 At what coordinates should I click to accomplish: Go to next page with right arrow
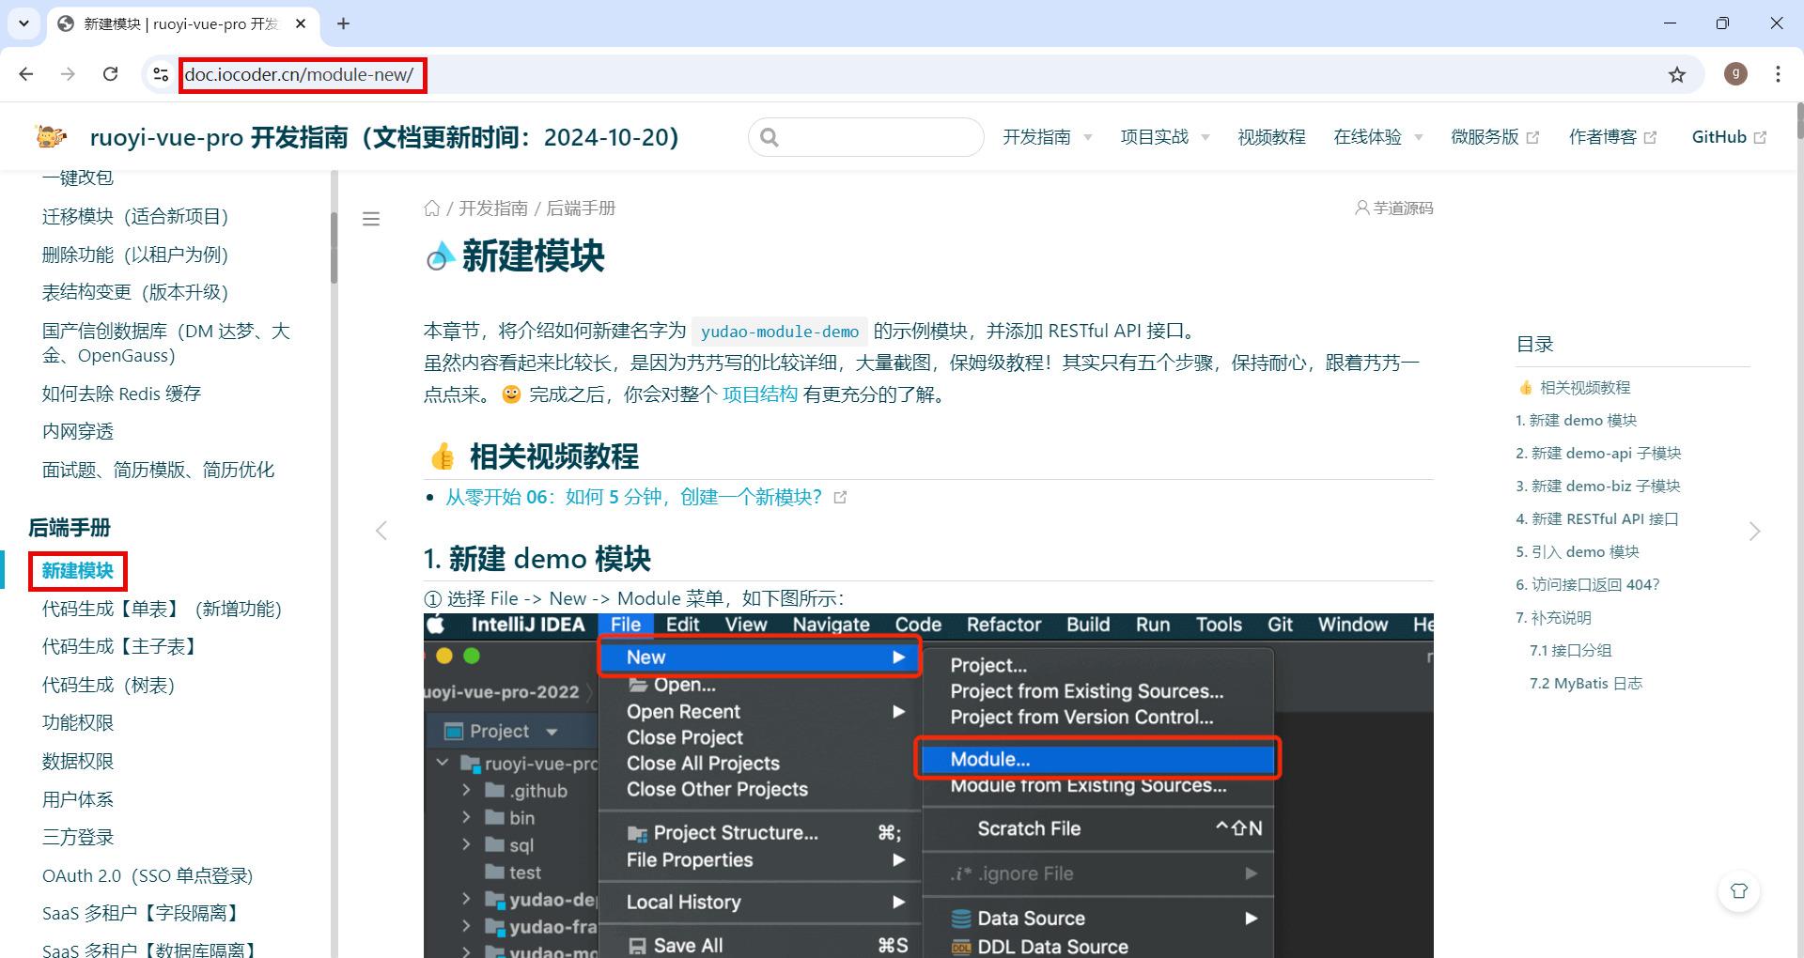(x=1754, y=531)
